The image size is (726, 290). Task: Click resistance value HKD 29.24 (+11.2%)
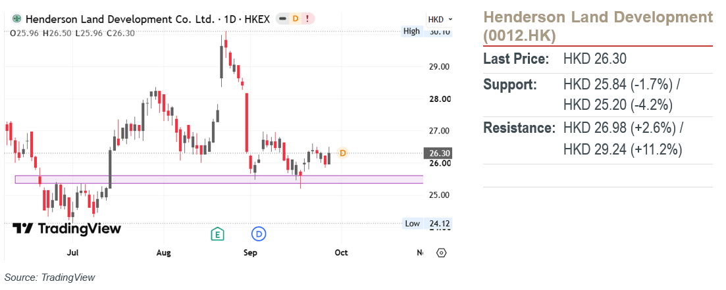pyautogui.click(x=623, y=149)
